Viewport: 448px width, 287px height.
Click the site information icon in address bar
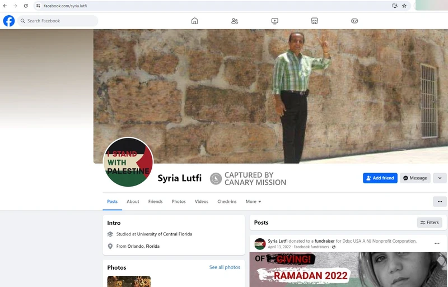pyautogui.click(x=38, y=6)
